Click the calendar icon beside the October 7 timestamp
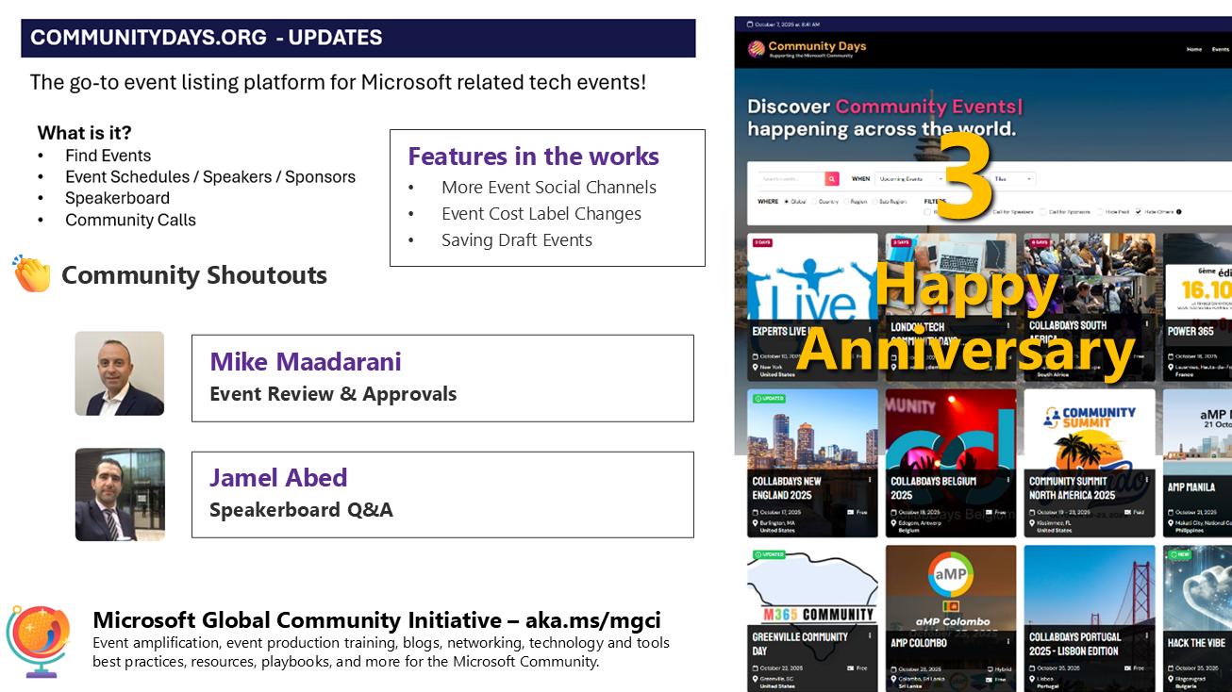Viewport: 1232px width, 692px height. pos(749,24)
